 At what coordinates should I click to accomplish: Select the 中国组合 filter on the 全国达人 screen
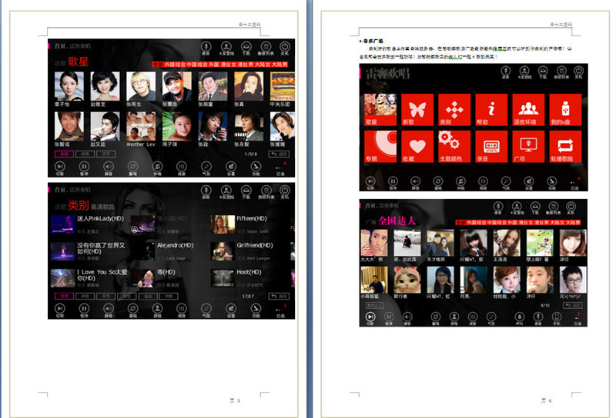point(496,222)
